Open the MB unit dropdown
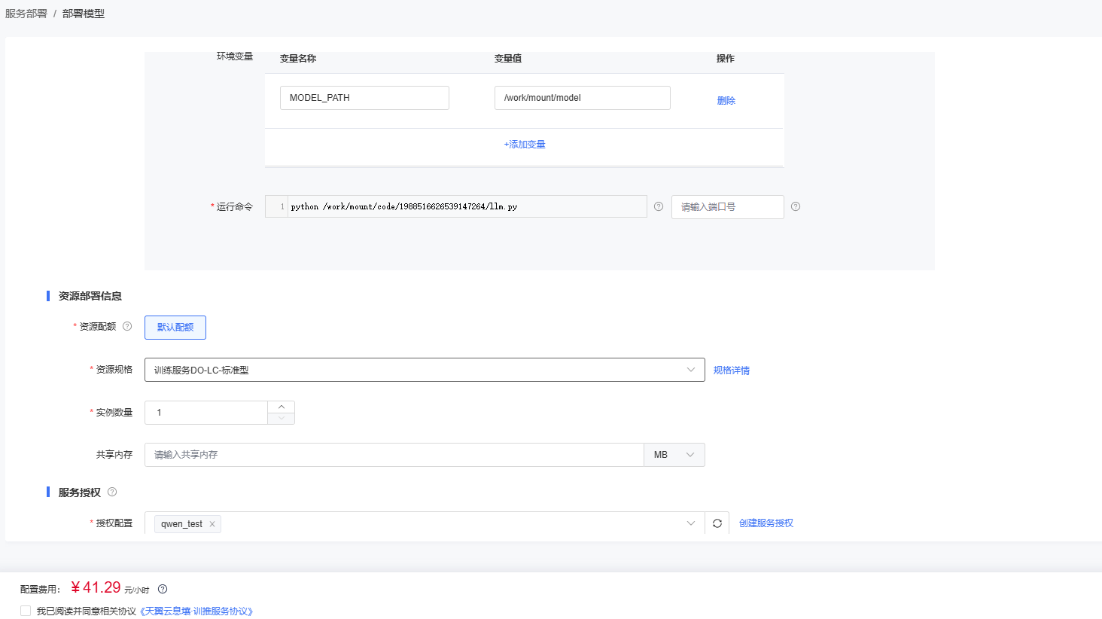The width and height of the screenshot is (1102, 619). (x=674, y=455)
